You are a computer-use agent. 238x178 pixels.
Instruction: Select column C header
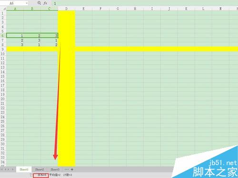(50, 9)
